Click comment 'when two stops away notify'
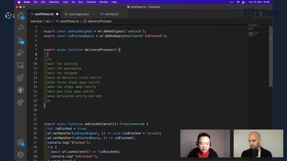287x161 pixels. (x=72, y=87)
